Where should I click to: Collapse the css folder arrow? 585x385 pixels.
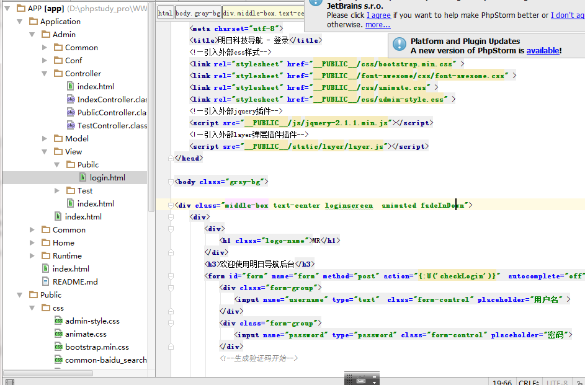[32, 308]
